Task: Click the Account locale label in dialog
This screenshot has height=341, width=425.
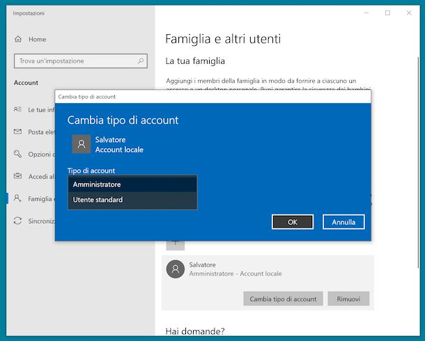Action: pyautogui.click(x=119, y=150)
